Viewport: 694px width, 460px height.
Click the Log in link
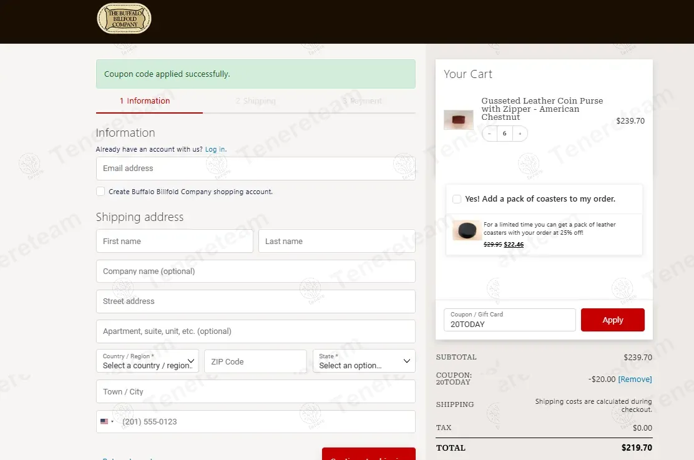tap(215, 150)
